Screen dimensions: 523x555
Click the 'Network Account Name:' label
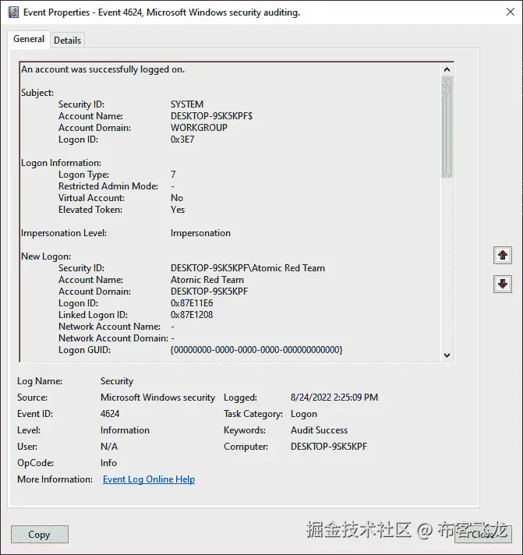109,327
